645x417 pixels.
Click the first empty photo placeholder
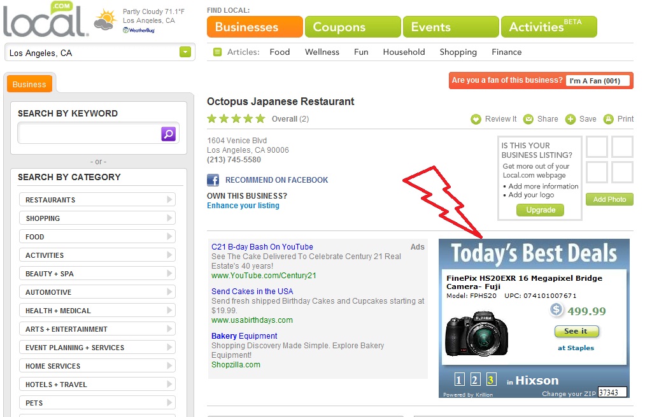pyautogui.click(x=597, y=147)
